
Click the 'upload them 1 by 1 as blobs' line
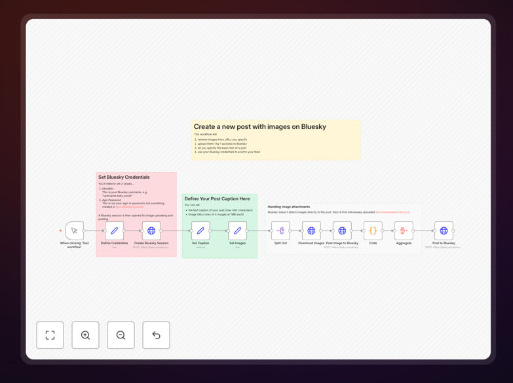[222, 143]
